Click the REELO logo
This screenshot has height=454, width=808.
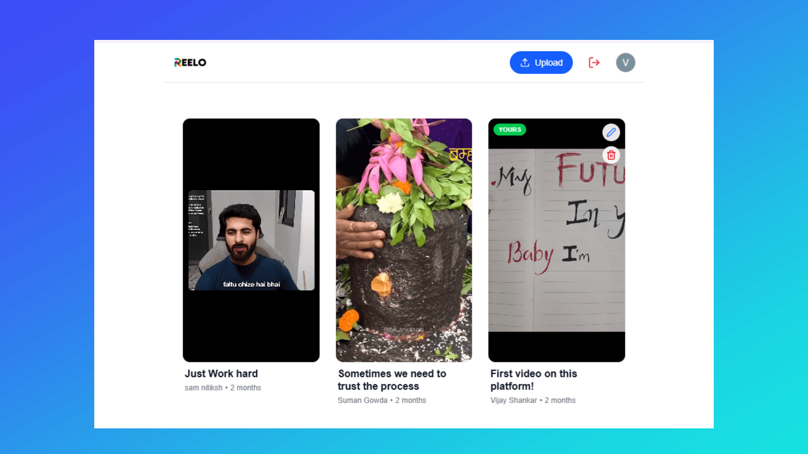click(x=190, y=62)
